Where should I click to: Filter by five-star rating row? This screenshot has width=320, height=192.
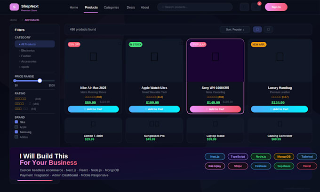tap(28, 99)
